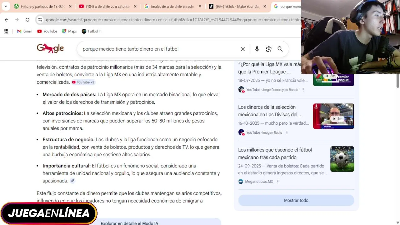
Task: Close the YouTube u de chile tab
Action: point(135,6)
